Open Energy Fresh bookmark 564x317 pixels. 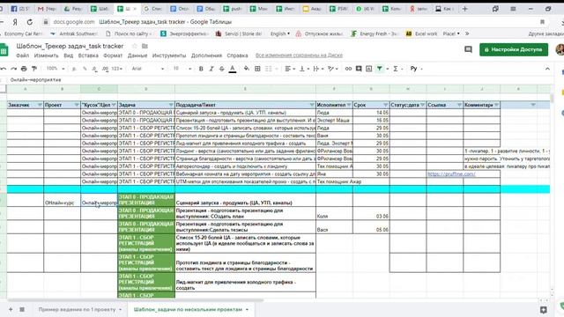(375, 33)
